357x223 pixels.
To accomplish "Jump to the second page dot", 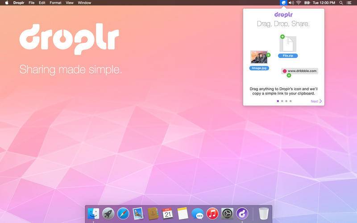I will click(x=282, y=101).
